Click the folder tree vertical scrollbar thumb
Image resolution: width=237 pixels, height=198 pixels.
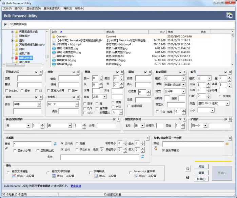pyautogui.click(x=47, y=57)
